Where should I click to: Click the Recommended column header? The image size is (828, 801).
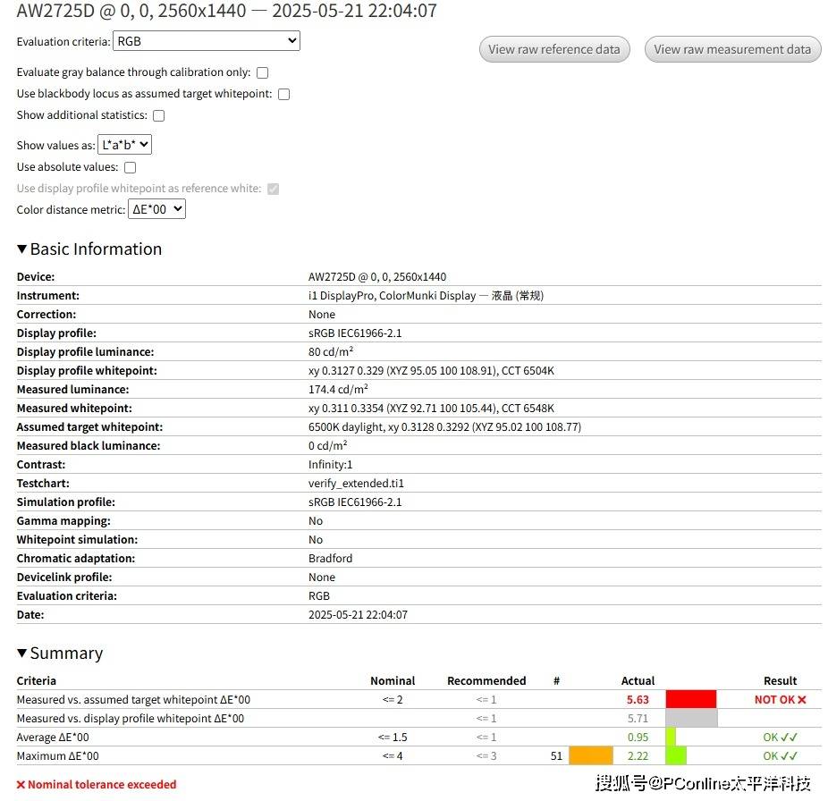[486, 680]
